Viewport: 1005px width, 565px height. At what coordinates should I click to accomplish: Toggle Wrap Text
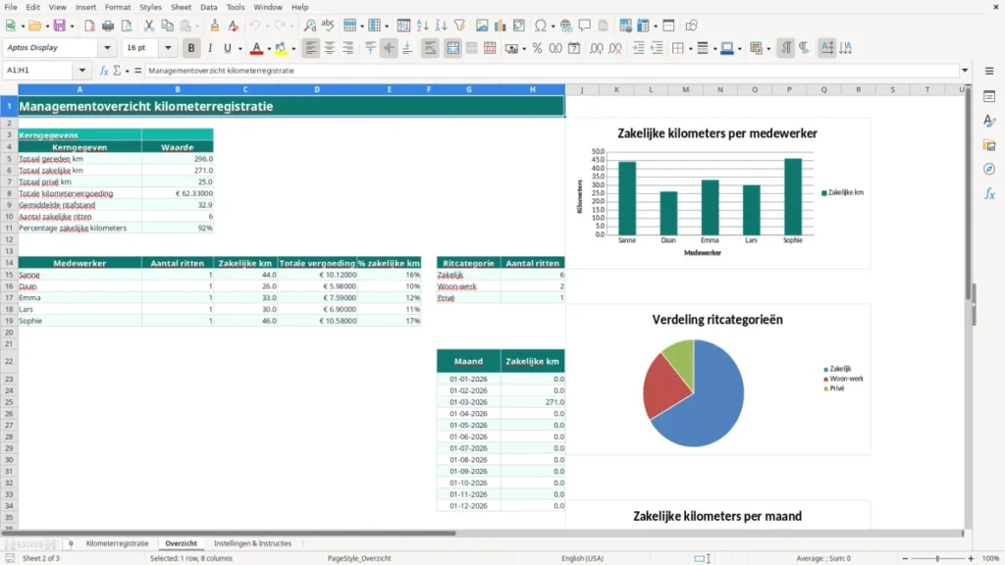[430, 48]
